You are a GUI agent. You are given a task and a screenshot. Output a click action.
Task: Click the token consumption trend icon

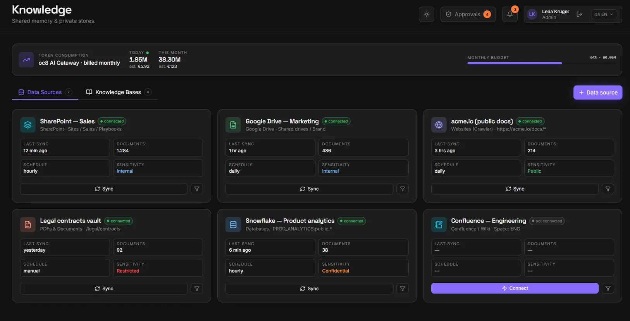[26, 60]
